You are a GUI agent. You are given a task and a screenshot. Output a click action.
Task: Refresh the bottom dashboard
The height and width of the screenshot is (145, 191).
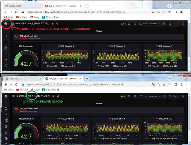click(170, 96)
